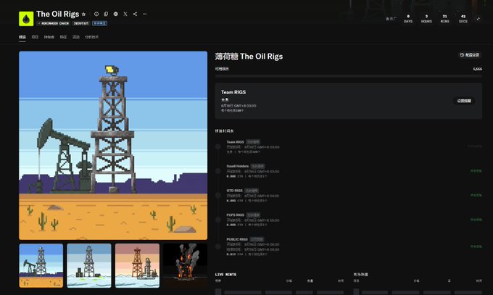This screenshot has width=493, height=295.
Task: Open the info circle icon beside the collection title
Action: (x=96, y=14)
